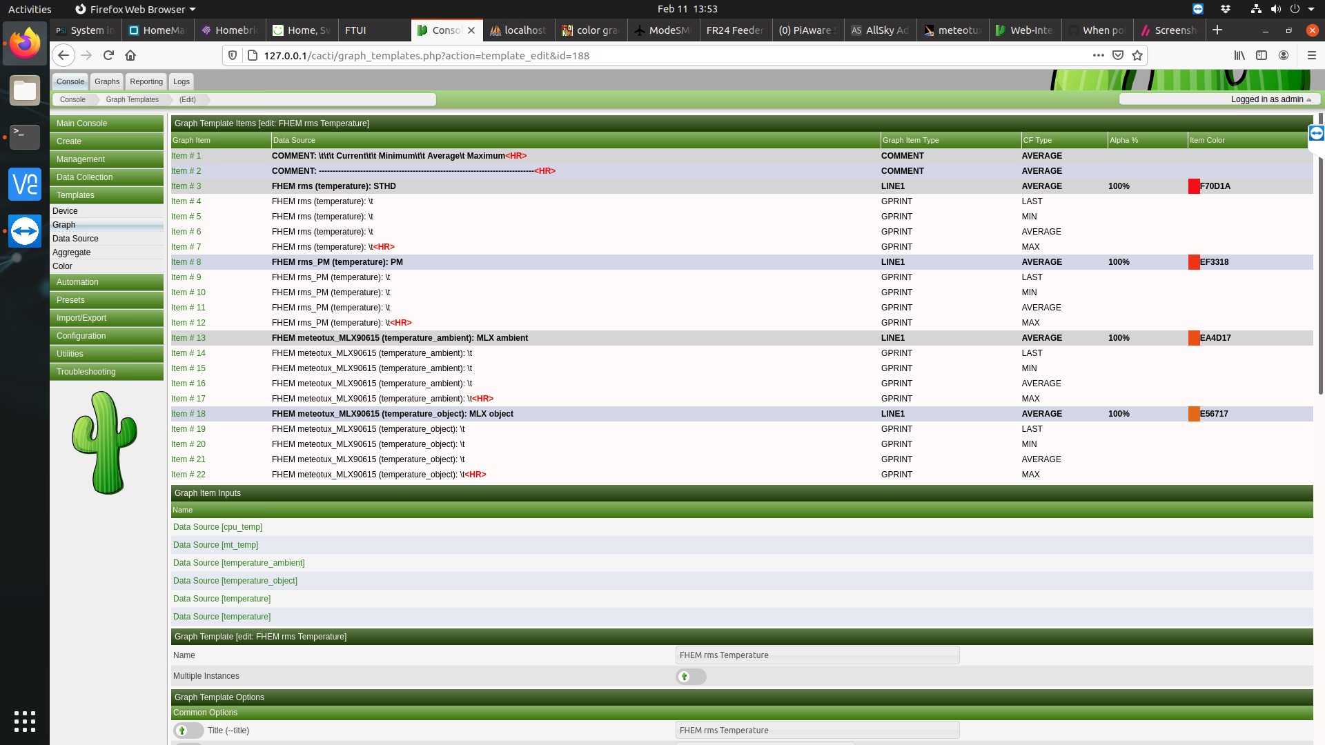Click the tracking protection shield icon
Viewport: 1325px width, 745px height.
pos(233,55)
